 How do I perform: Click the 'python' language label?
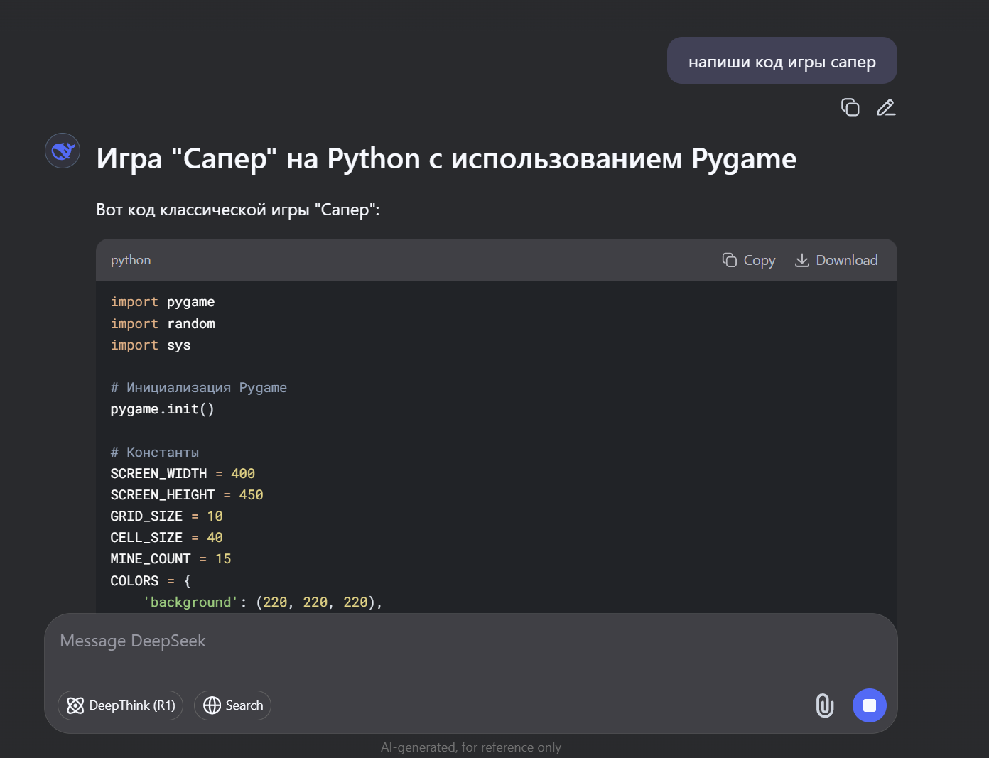[x=131, y=260]
